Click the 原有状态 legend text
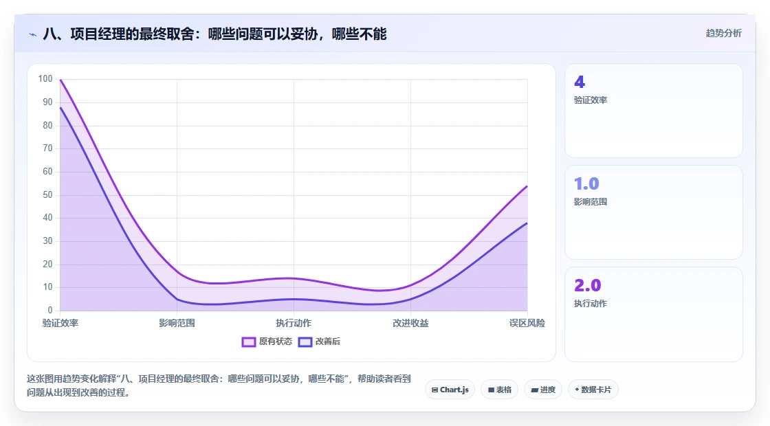The height and width of the screenshot is (426, 770). (276, 341)
